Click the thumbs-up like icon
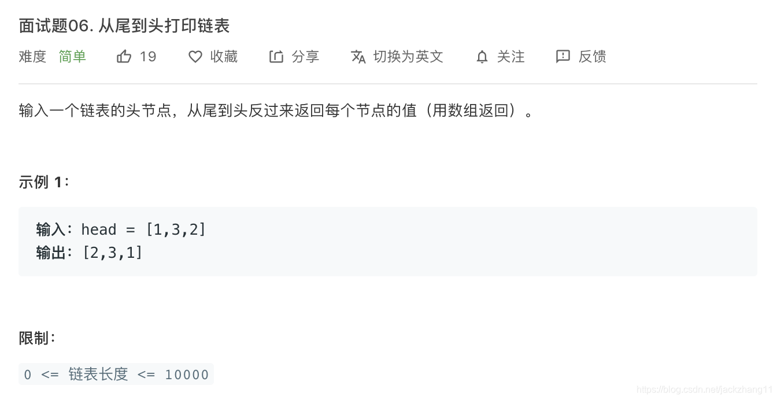This screenshot has width=777, height=400. coord(124,56)
